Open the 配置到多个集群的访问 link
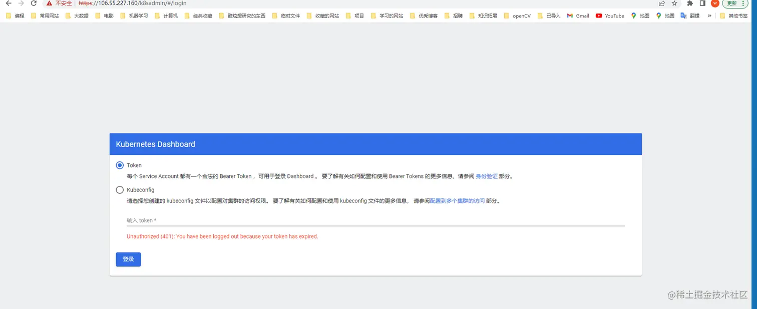The height and width of the screenshot is (309, 757). pos(457,201)
